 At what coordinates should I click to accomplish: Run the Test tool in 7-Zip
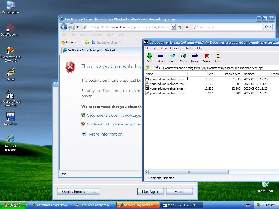coord(172,58)
